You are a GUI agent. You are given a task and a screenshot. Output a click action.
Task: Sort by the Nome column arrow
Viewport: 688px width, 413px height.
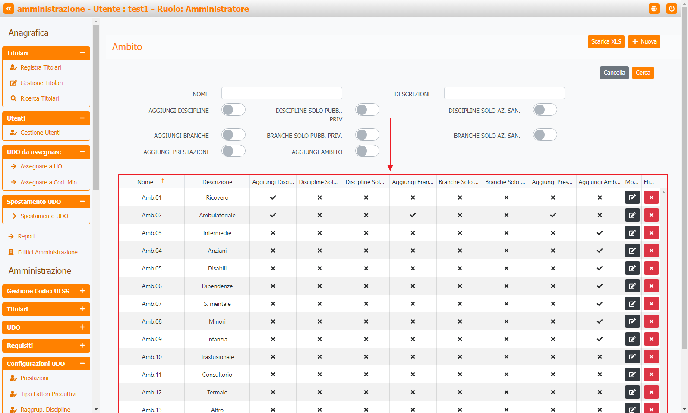(163, 181)
